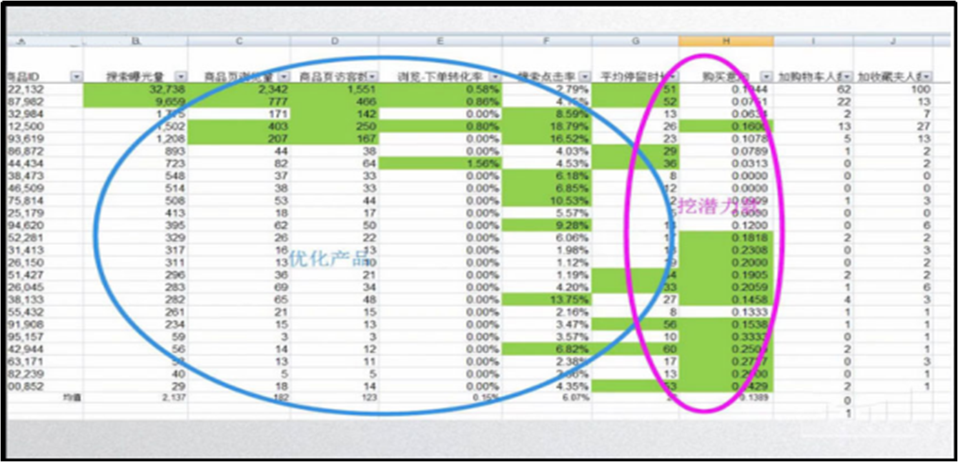Click cell containing 32,738
The width and height of the screenshot is (958, 462).
click(x=136, y=89)
